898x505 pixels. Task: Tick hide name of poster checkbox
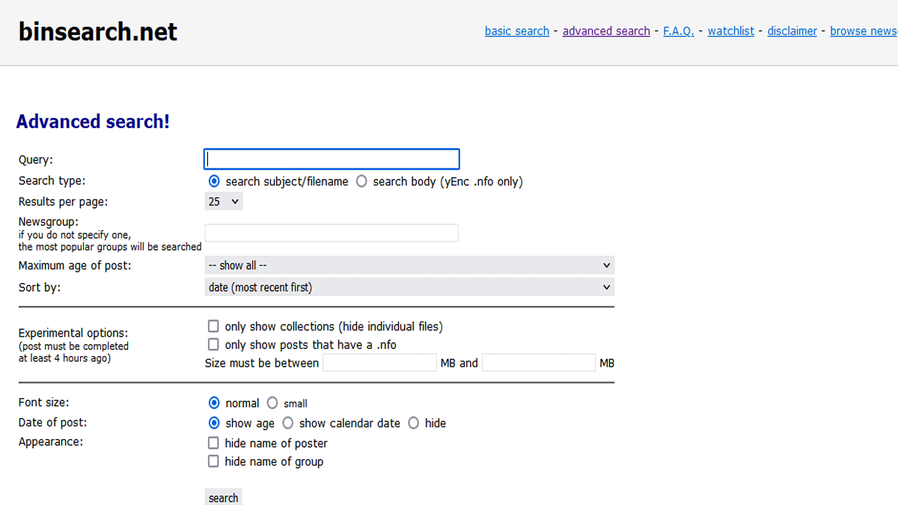213,443
